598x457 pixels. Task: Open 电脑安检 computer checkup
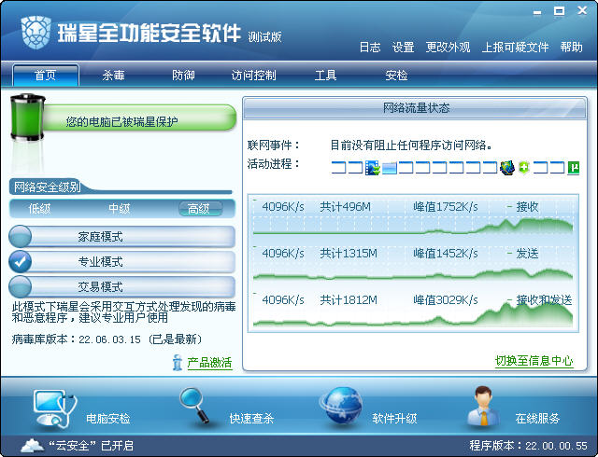(x=82, y=410)
